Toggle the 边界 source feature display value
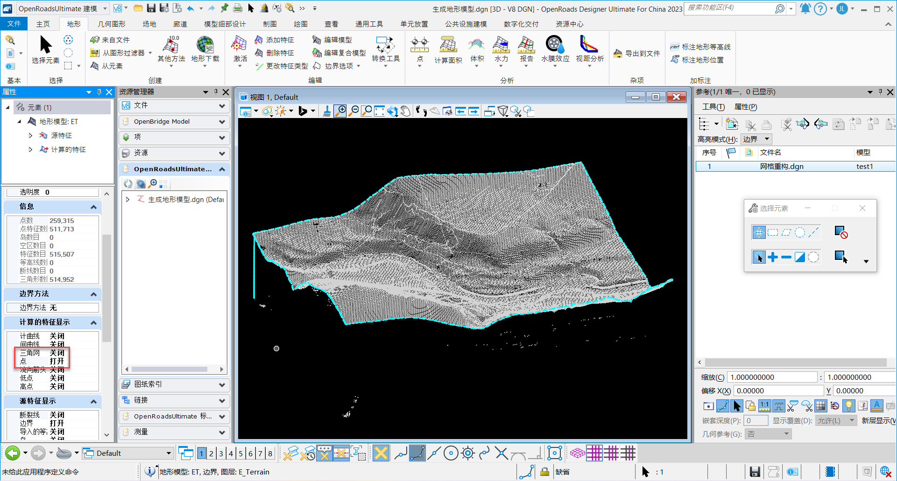Image resolution: width=897 pixels, height=481 pixels. 57,423
